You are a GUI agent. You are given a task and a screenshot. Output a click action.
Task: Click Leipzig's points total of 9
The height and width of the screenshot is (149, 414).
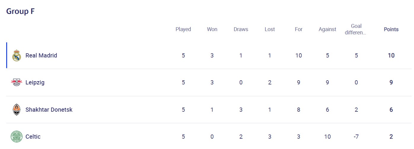[x=391, y=82]
